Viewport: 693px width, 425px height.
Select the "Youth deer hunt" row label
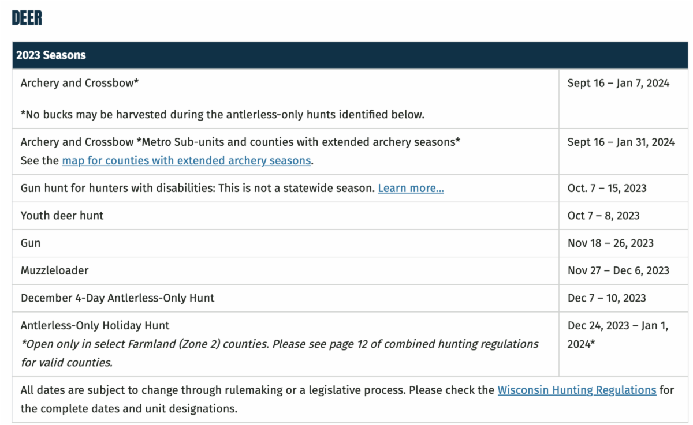(62, 216)
